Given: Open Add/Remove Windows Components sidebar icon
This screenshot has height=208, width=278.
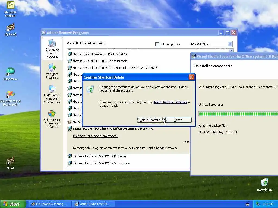Looking at the screenshot, I should pyautogui.click(x=52, y=94).
